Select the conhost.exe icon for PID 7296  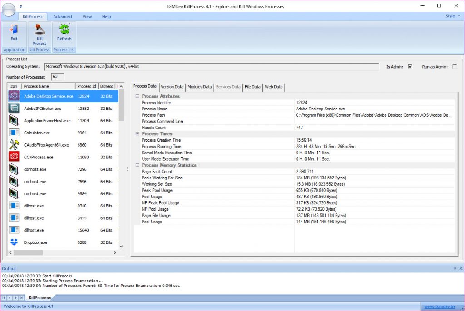14,169
